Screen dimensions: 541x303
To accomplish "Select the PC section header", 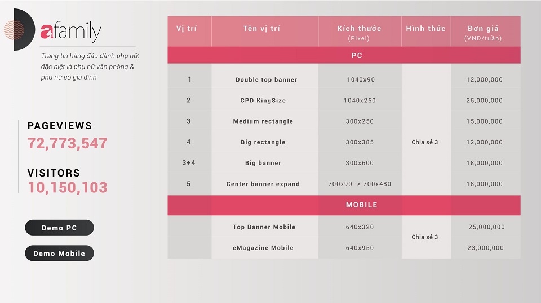I will click(x=356, y=56).
